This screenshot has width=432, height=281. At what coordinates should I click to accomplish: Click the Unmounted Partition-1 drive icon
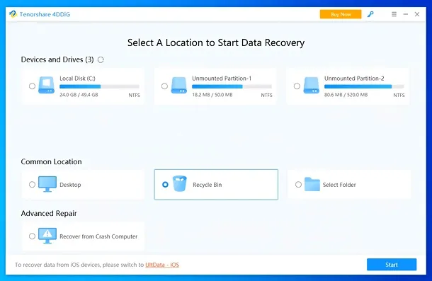[178, 85]
